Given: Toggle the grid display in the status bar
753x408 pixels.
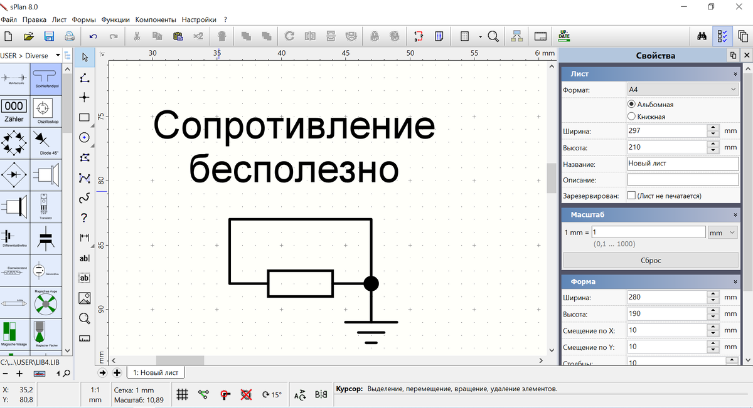Looking at the screenshot, I should click(181, 394).
